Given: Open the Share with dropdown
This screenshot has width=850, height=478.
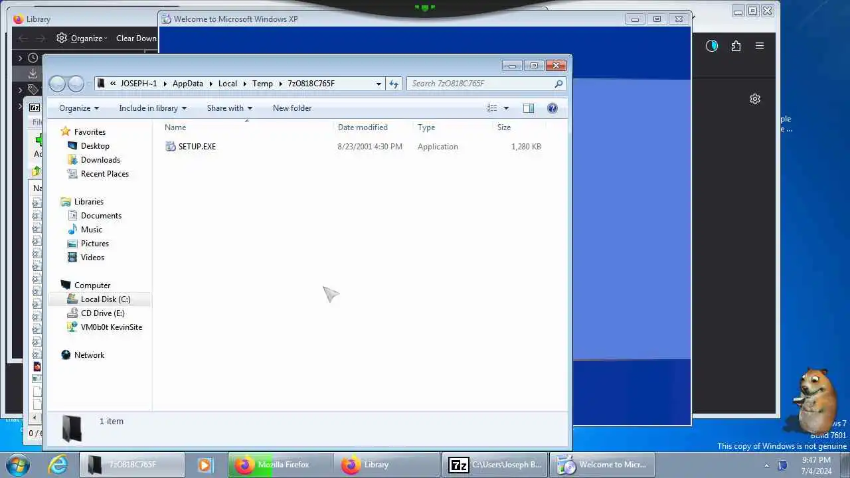Looking at the screenshot, I should [230, 108].
